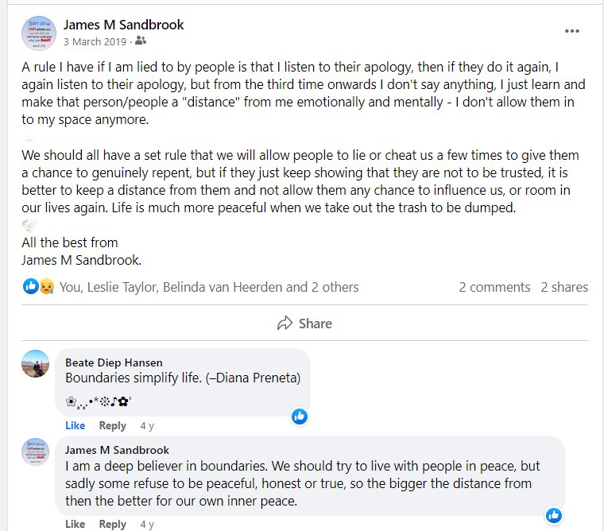Click the blue like reaction icon under post
Image resolution: width=604 pixels, height=531 pixels.
(30, 286)
